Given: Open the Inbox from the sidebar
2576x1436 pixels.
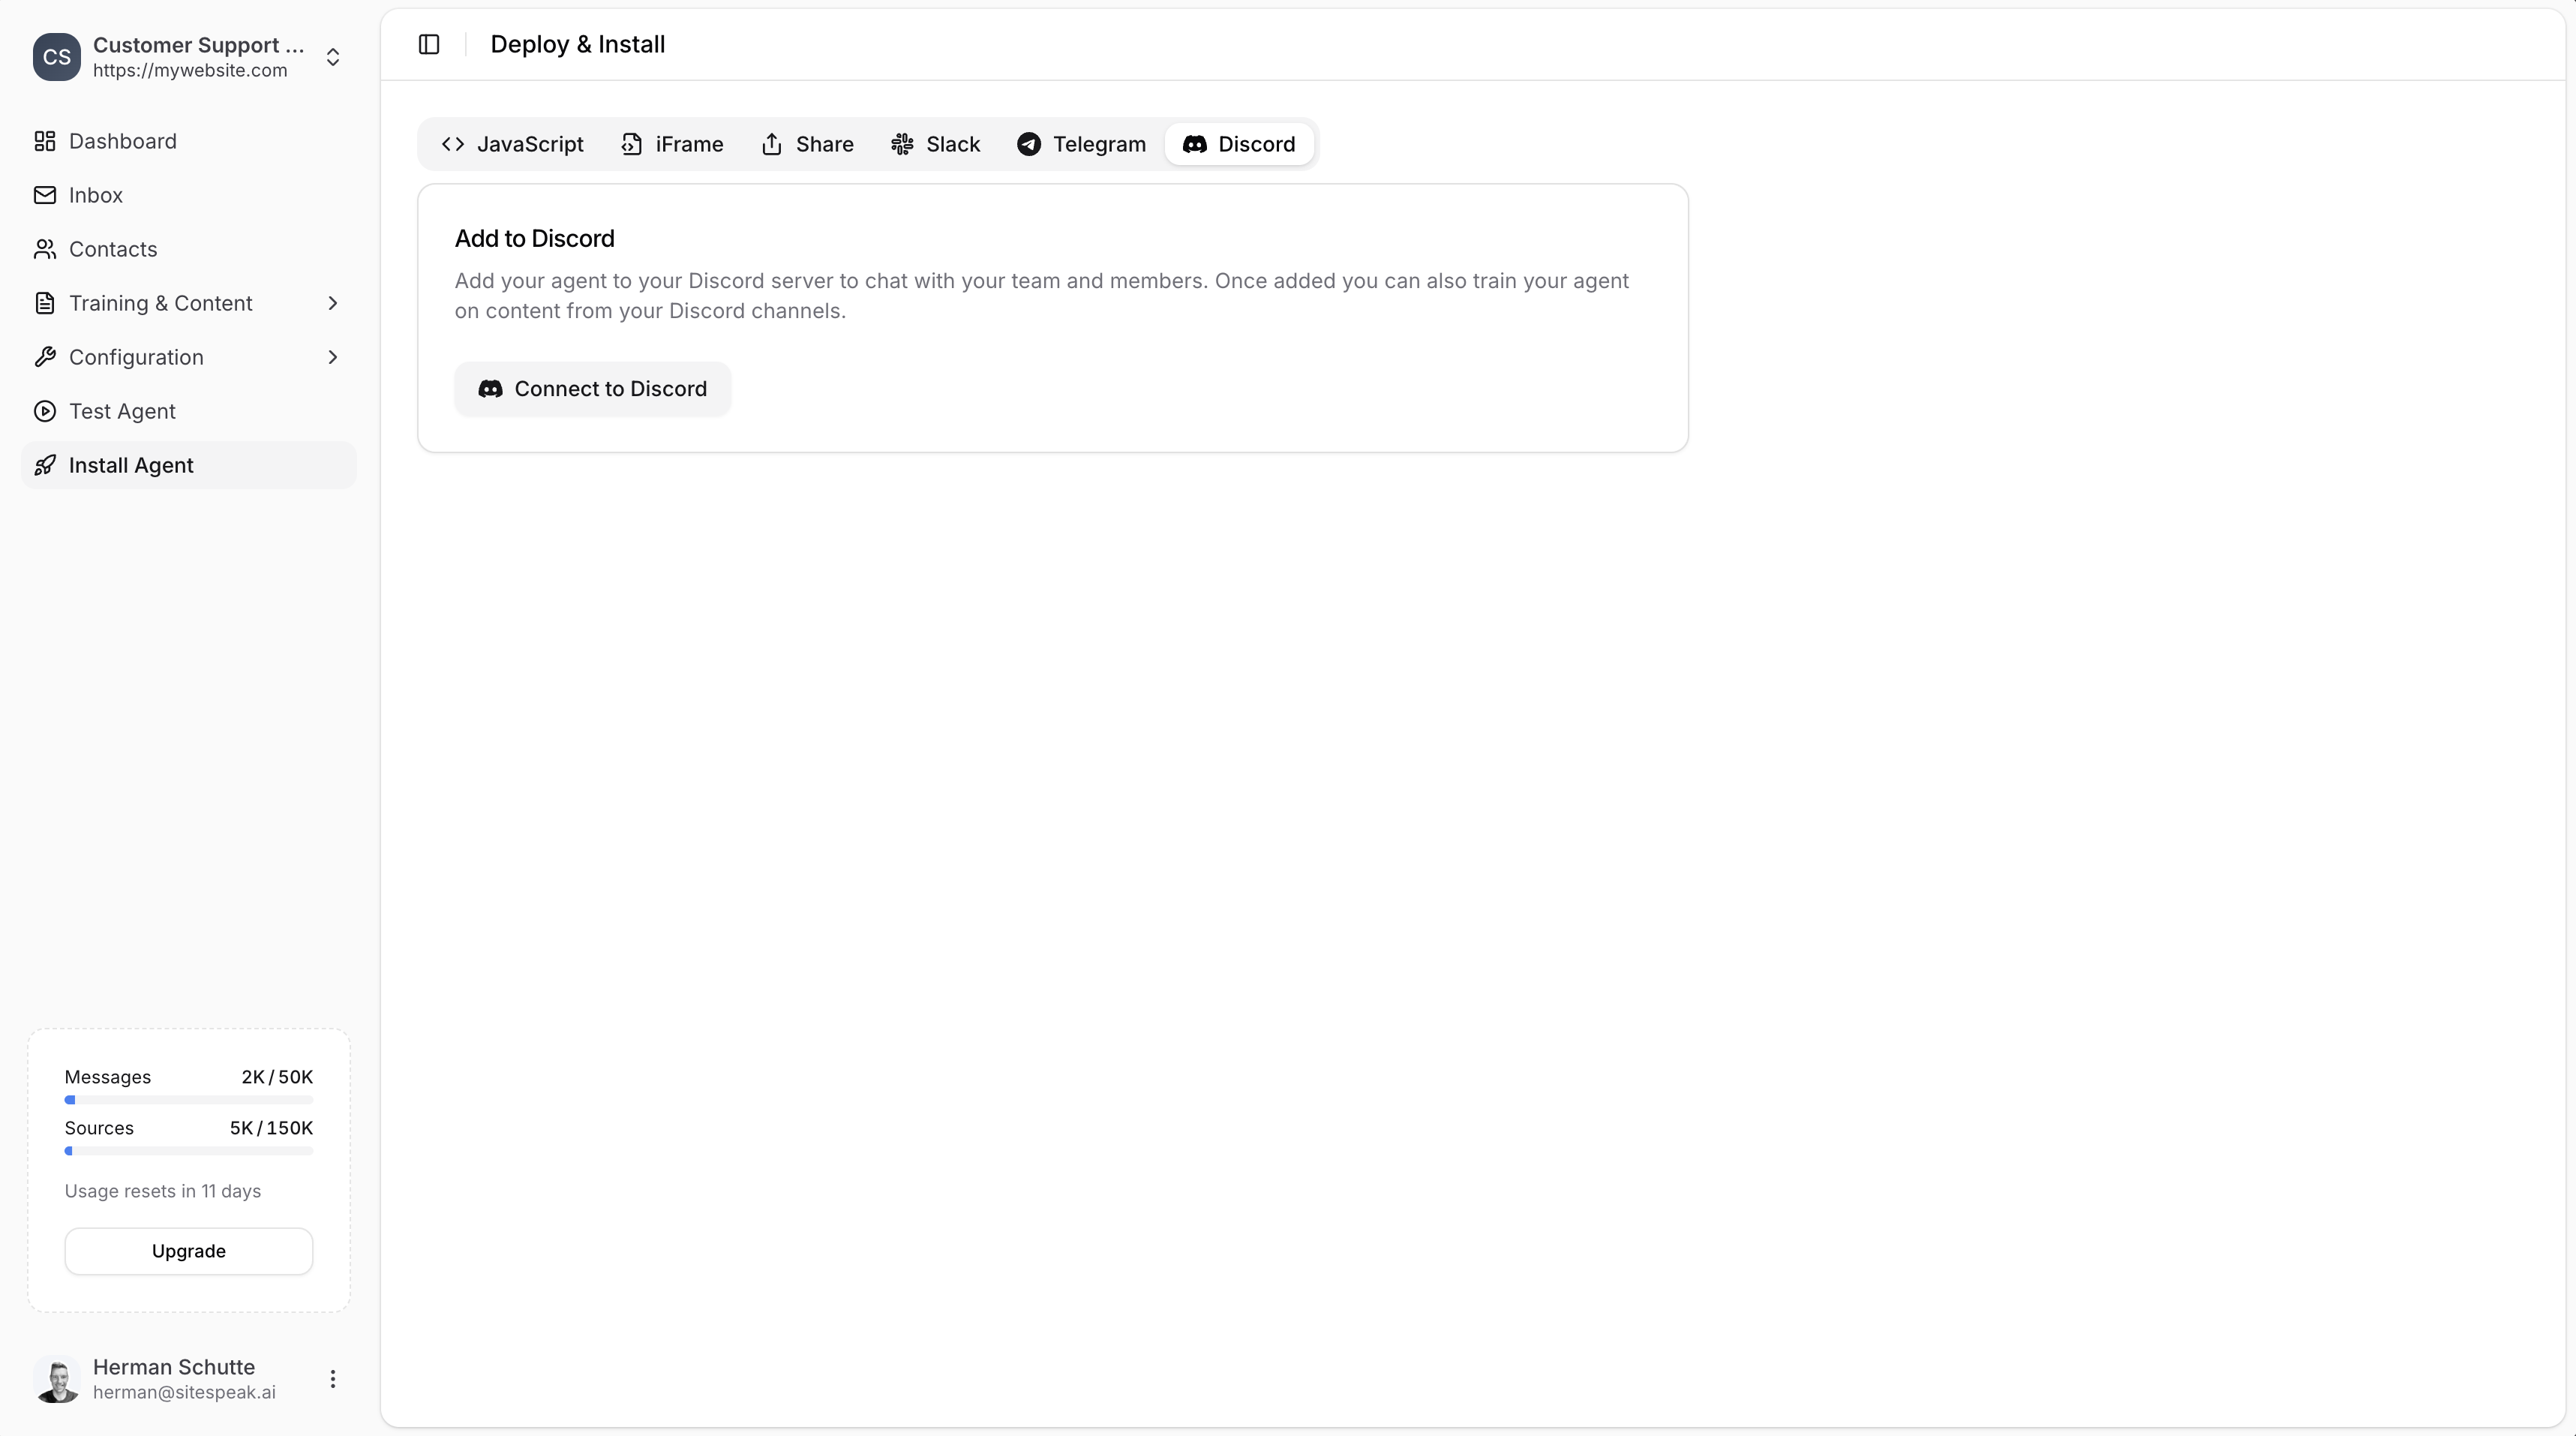Looking at the screenshot, I should point(96,195).
